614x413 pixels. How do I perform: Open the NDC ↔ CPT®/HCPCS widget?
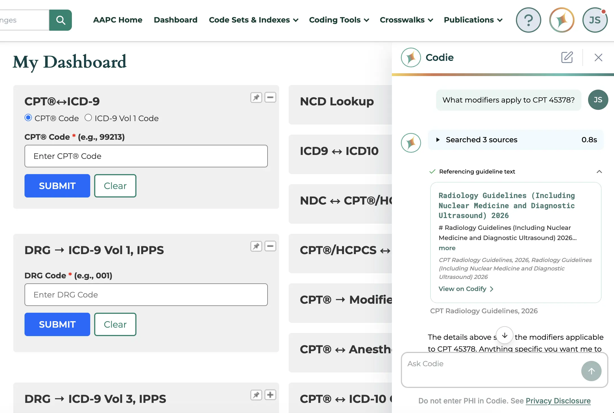(x=340, y=204)
